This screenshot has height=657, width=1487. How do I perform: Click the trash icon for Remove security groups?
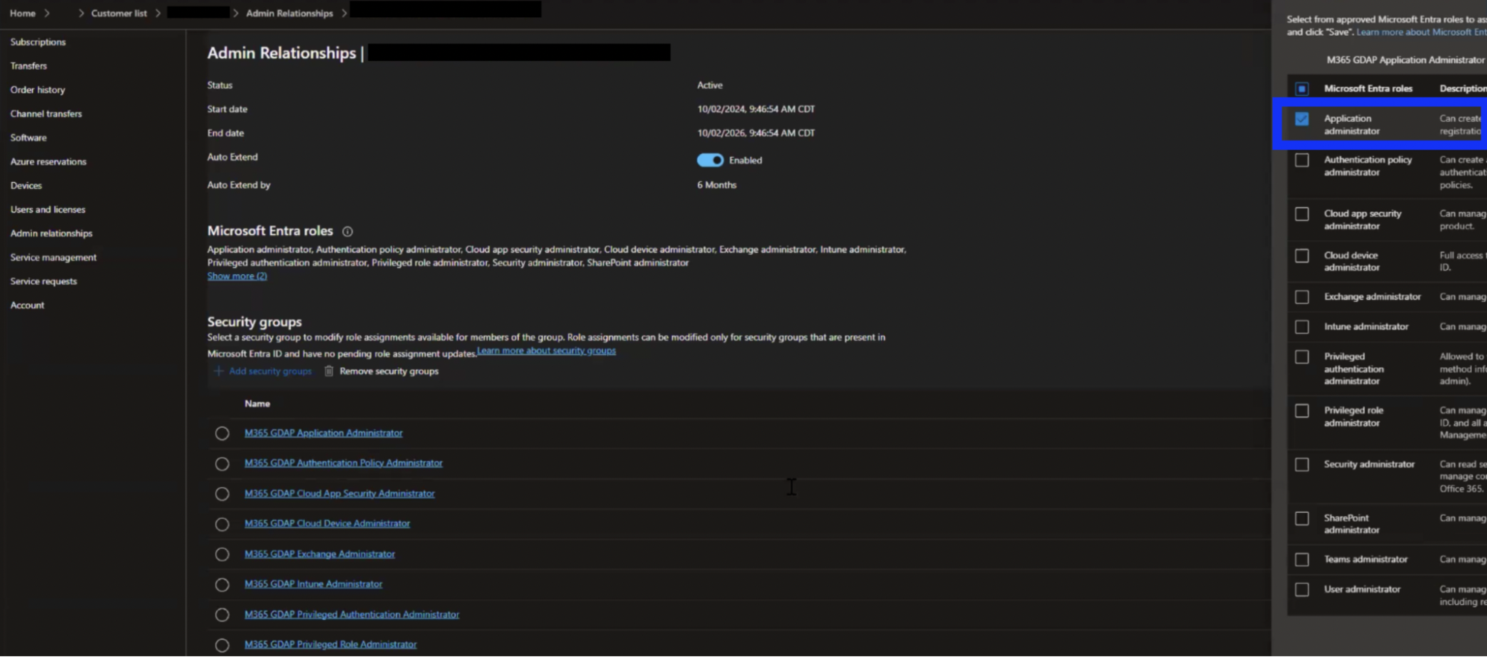329,371
